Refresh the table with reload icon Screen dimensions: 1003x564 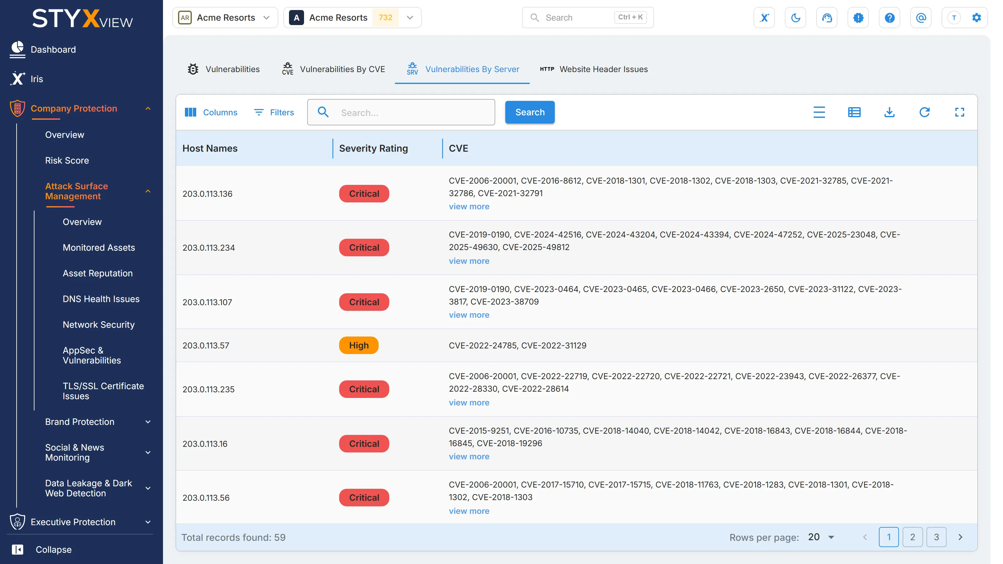point(924,112)
